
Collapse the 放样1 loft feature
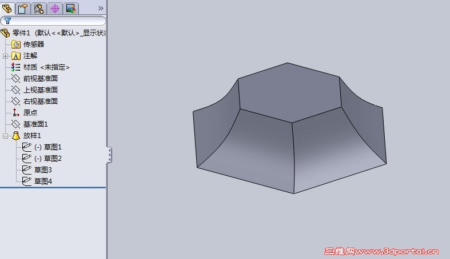(x=5, y=136)
